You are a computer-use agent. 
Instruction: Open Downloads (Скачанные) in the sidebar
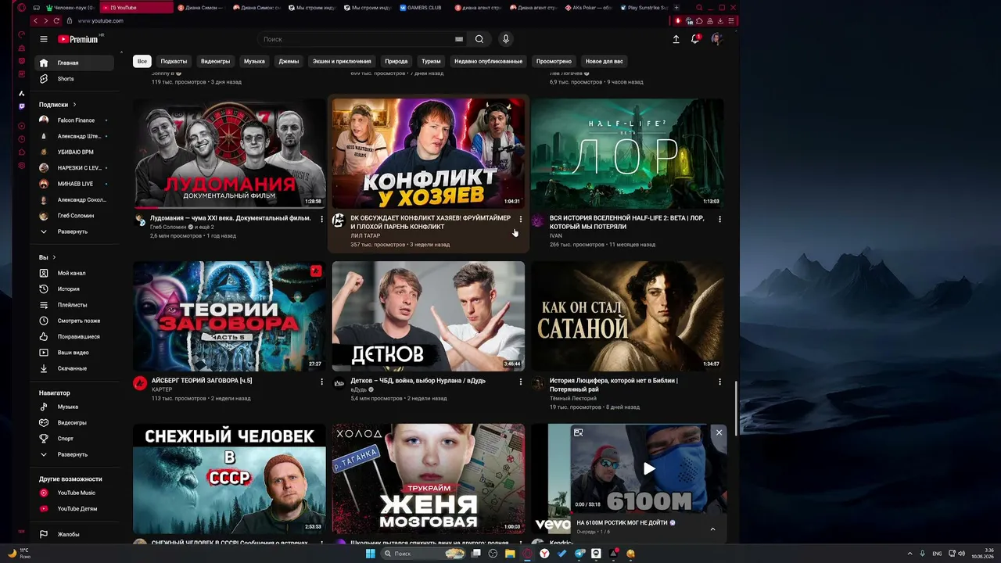point(75,368)
